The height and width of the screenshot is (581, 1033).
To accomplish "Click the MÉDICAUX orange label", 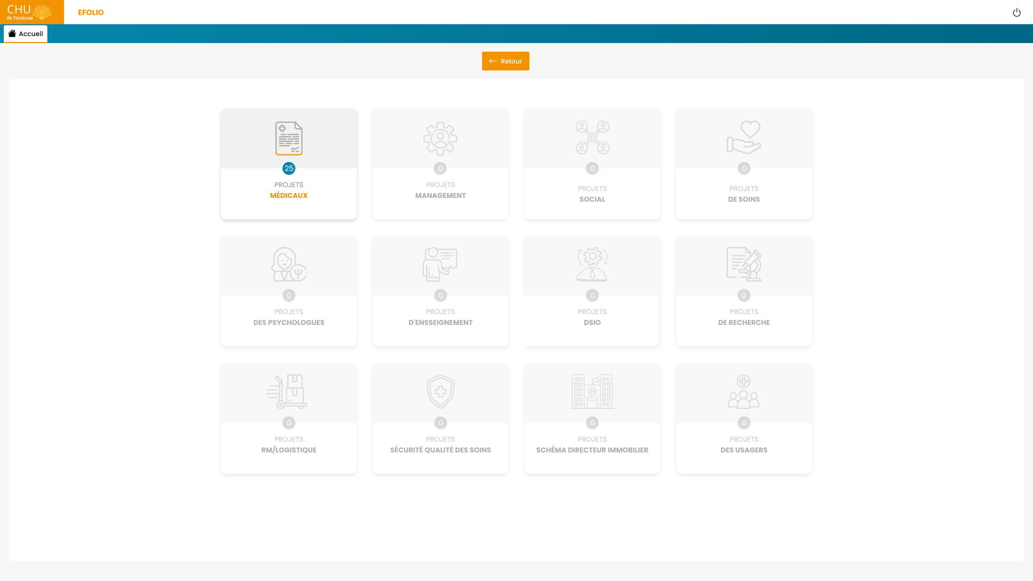I will point(289,196).
